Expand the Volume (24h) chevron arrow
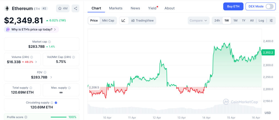The image size is (279, 120). coord(36,62)
